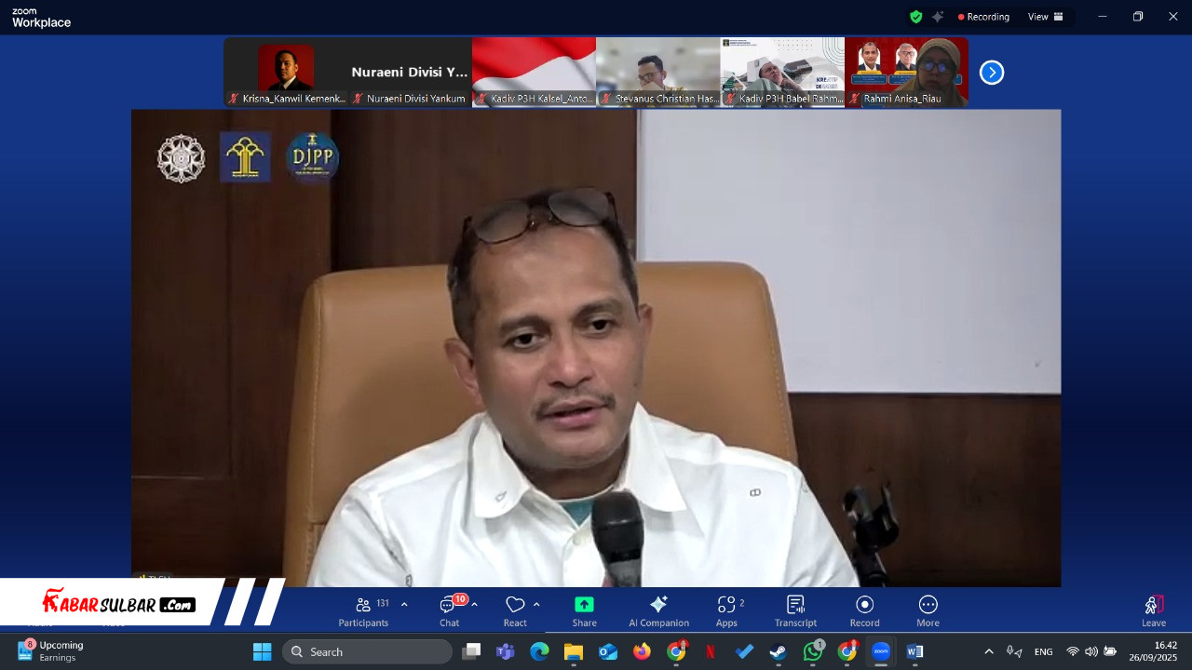Image resolution: width=1192 pixels, height=670 pixels.
Task: Leave the meeting
Action: (x=1153, y=610)
